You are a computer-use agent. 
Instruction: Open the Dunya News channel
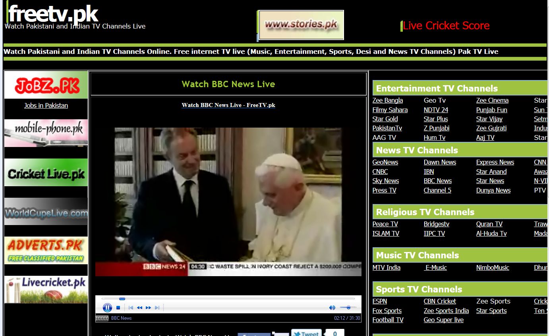click(x=493, y=190)
